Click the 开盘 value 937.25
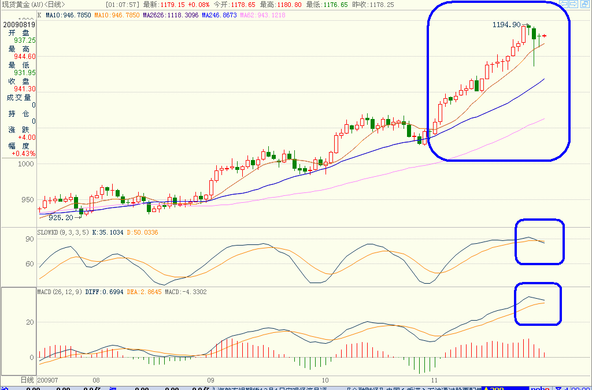 click(x=25, y=40)
